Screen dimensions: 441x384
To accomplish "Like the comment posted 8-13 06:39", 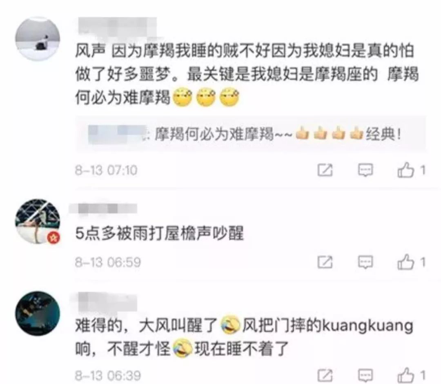I will [x=405, y=375].
